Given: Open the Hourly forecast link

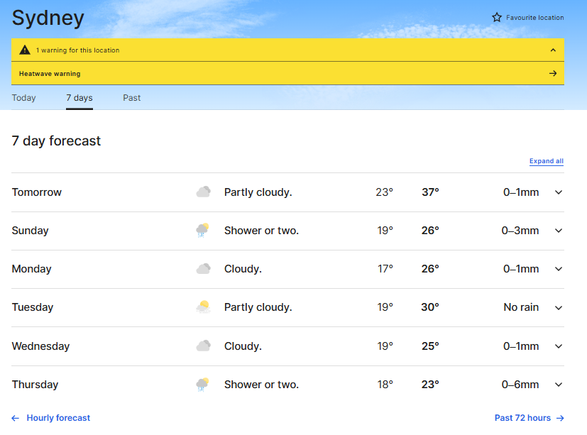Looking at the screenshot, I should [58, 418].
